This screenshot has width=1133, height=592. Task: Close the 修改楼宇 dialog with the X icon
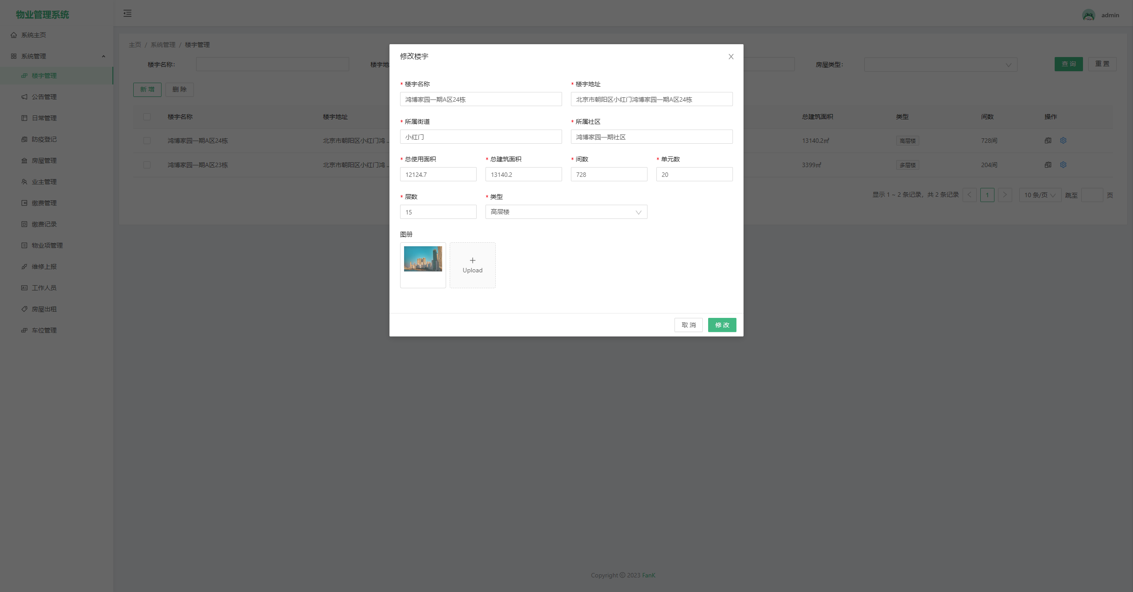[x=731, y=57]
